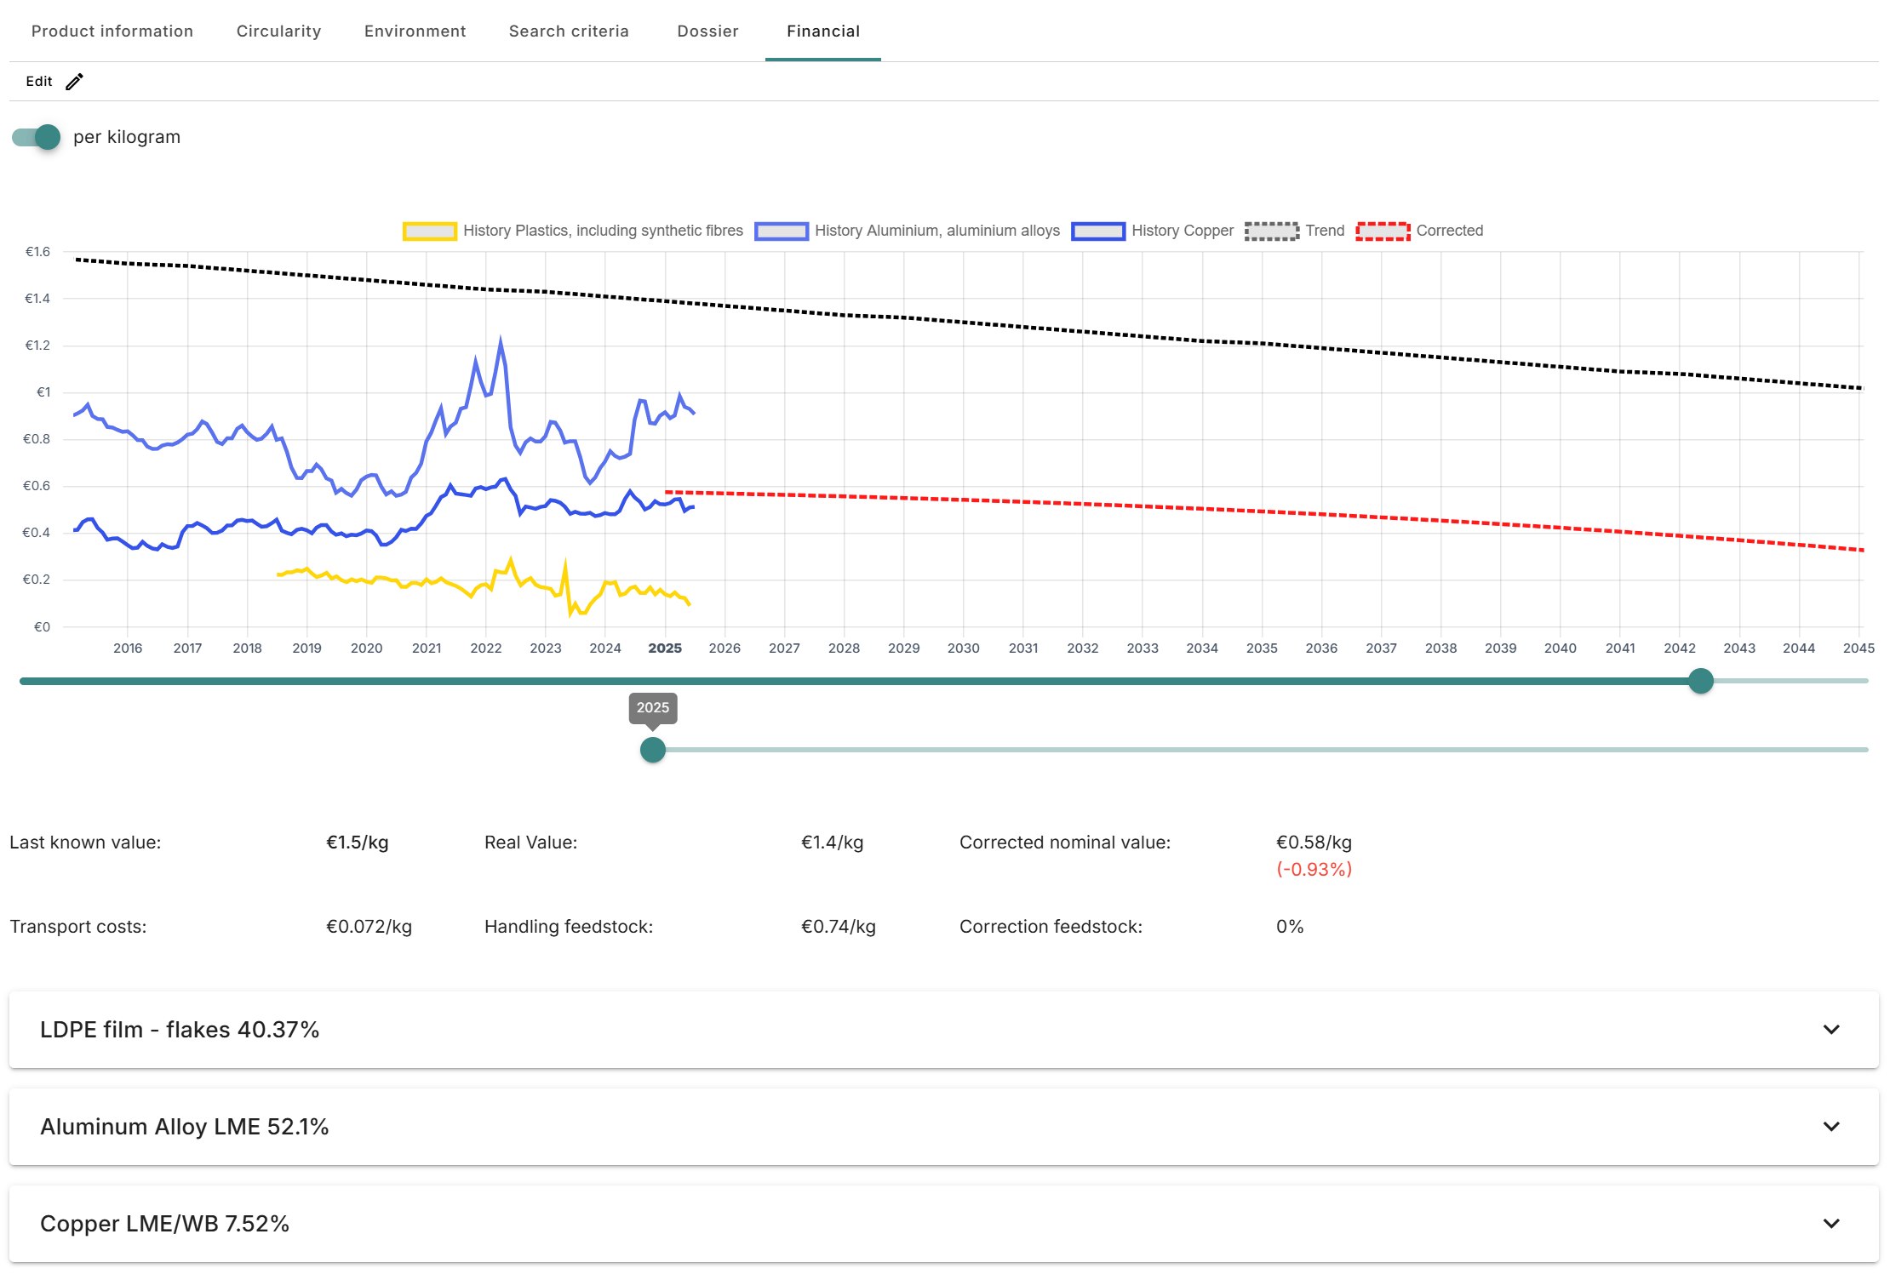Toggle the Corrected legend item
Screen dimensions: 1890x1274
[x=1419, y=231]
